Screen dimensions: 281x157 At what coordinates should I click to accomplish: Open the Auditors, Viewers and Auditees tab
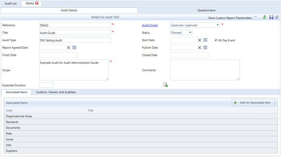coord(56,92)
